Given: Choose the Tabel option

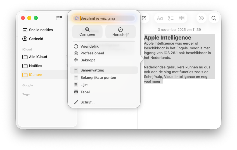Looking at the screenshot, I should pyautogui.click(x=85, y=92).
